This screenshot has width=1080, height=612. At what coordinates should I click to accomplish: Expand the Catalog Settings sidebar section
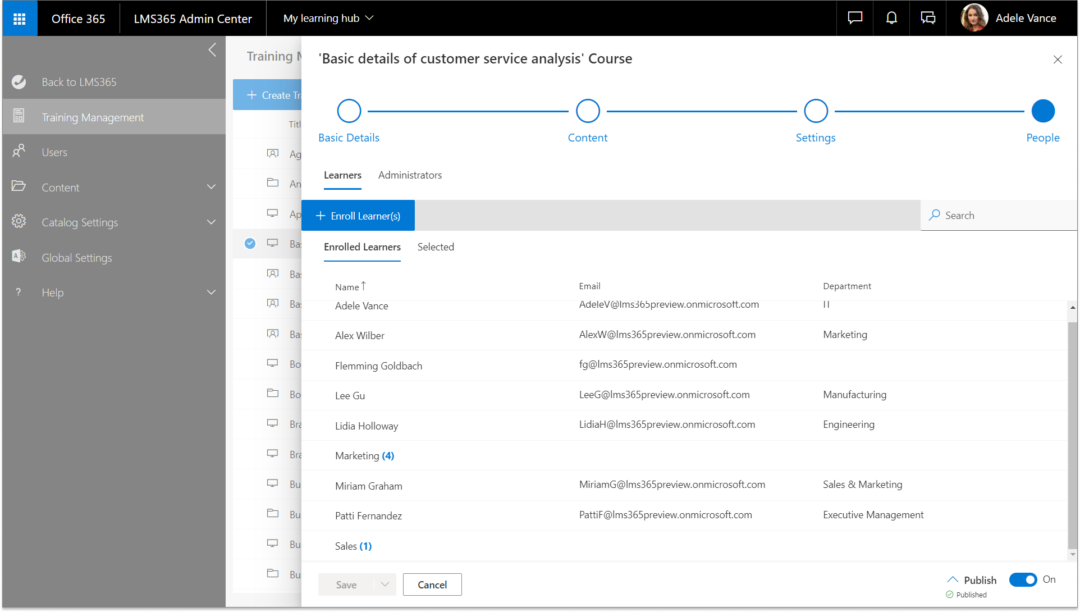coord(211,222)
